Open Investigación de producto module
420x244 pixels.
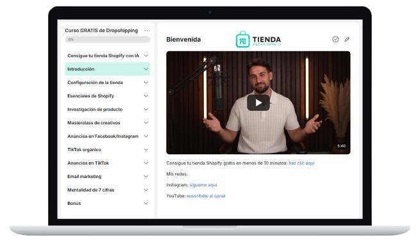(108, 109)
